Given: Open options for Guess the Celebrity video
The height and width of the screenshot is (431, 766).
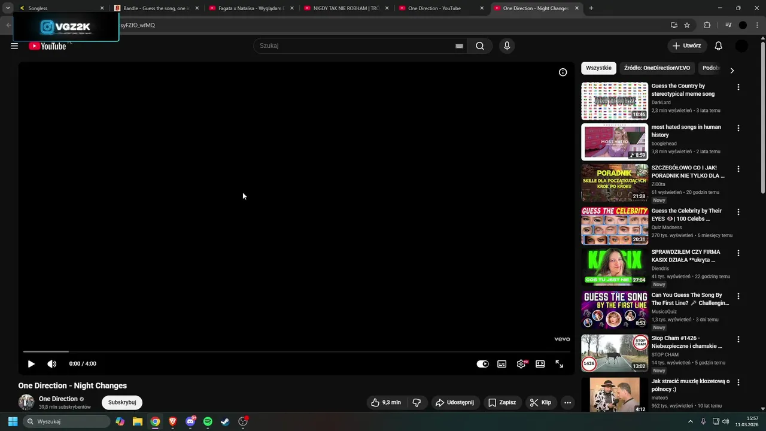Looking at the screenshot, I should (x=738, y=212).
